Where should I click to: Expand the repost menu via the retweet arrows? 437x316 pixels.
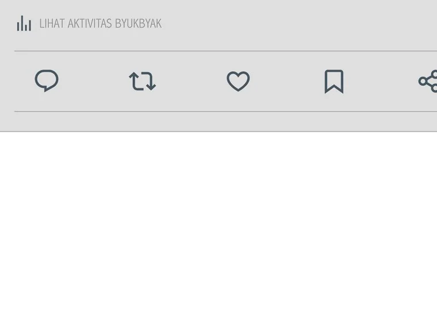tap(143, 81)
